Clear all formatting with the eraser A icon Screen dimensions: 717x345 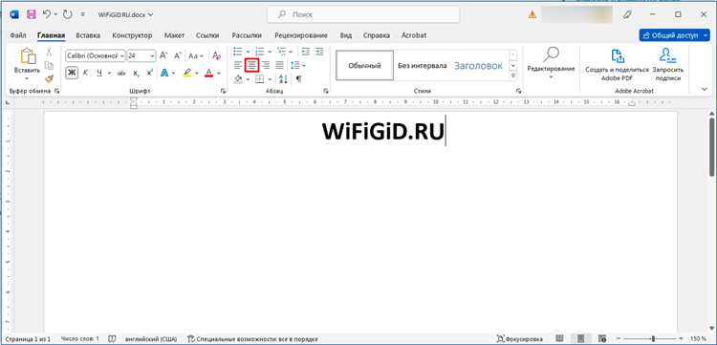pyautogui.click(x=217, y=55)
